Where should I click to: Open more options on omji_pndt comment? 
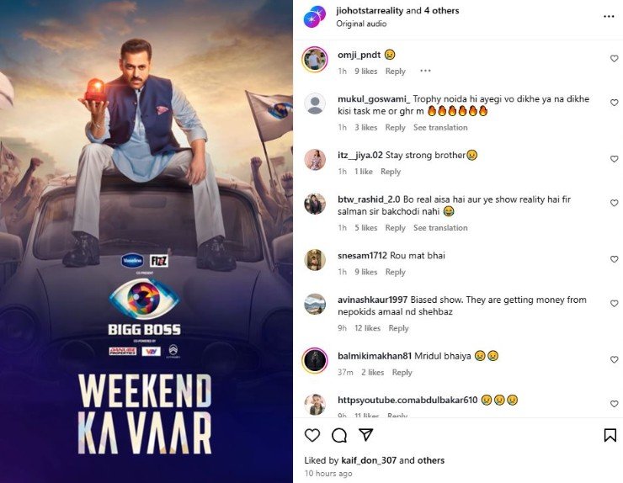425,71
